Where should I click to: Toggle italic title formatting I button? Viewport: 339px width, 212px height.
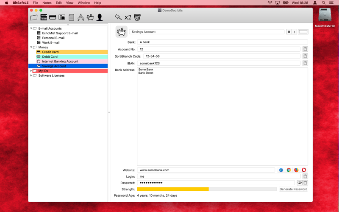click(x=294, y=32)
